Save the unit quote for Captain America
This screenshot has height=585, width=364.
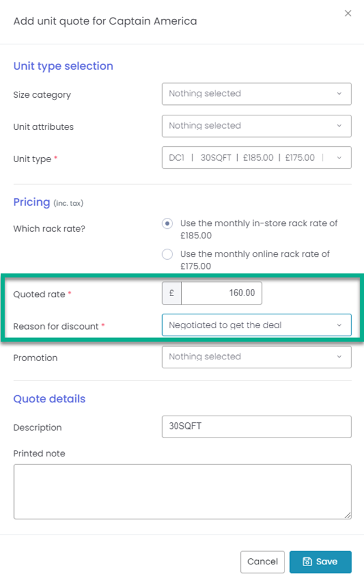tap(320, 561)
